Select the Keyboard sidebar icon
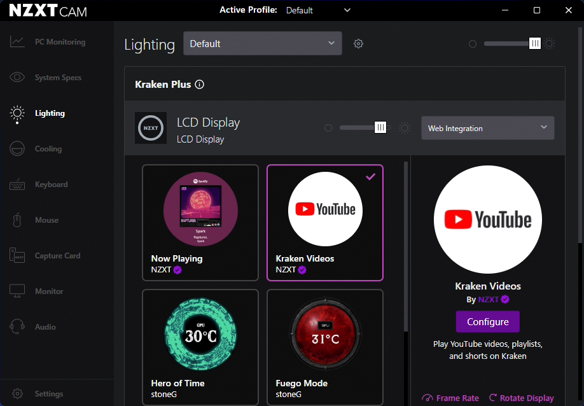 17,184
